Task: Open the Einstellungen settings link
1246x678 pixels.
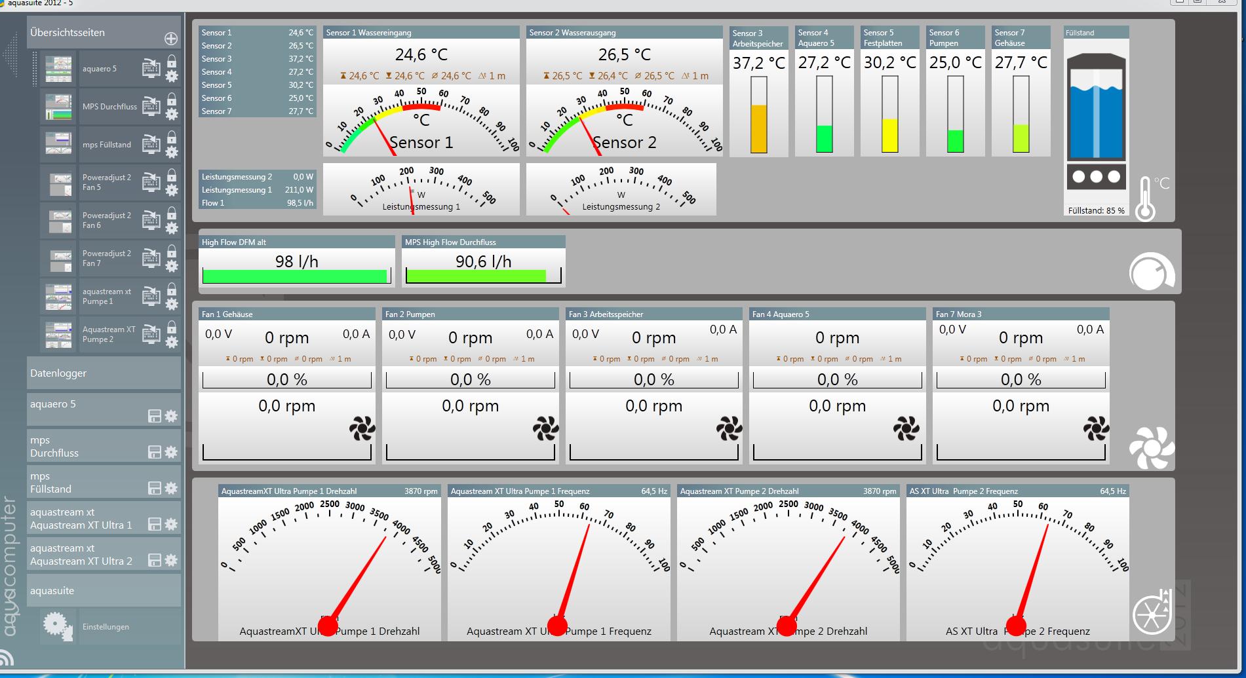Action: click(106, 627)
